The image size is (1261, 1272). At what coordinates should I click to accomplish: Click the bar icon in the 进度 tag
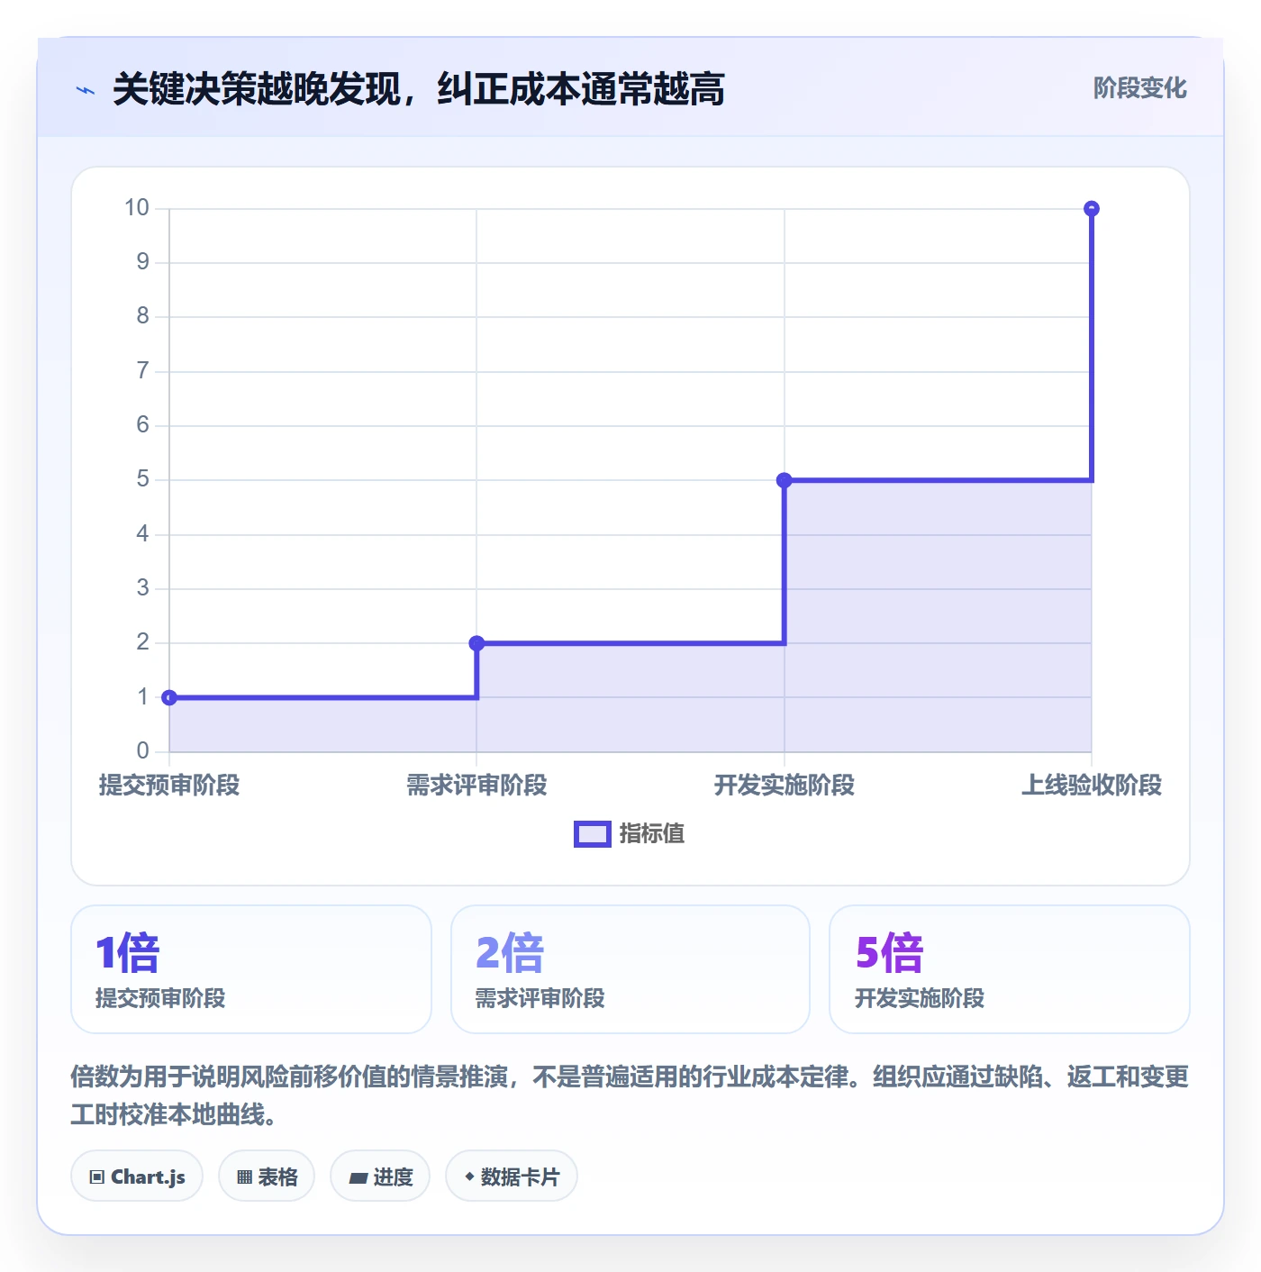pos(358,1177)
